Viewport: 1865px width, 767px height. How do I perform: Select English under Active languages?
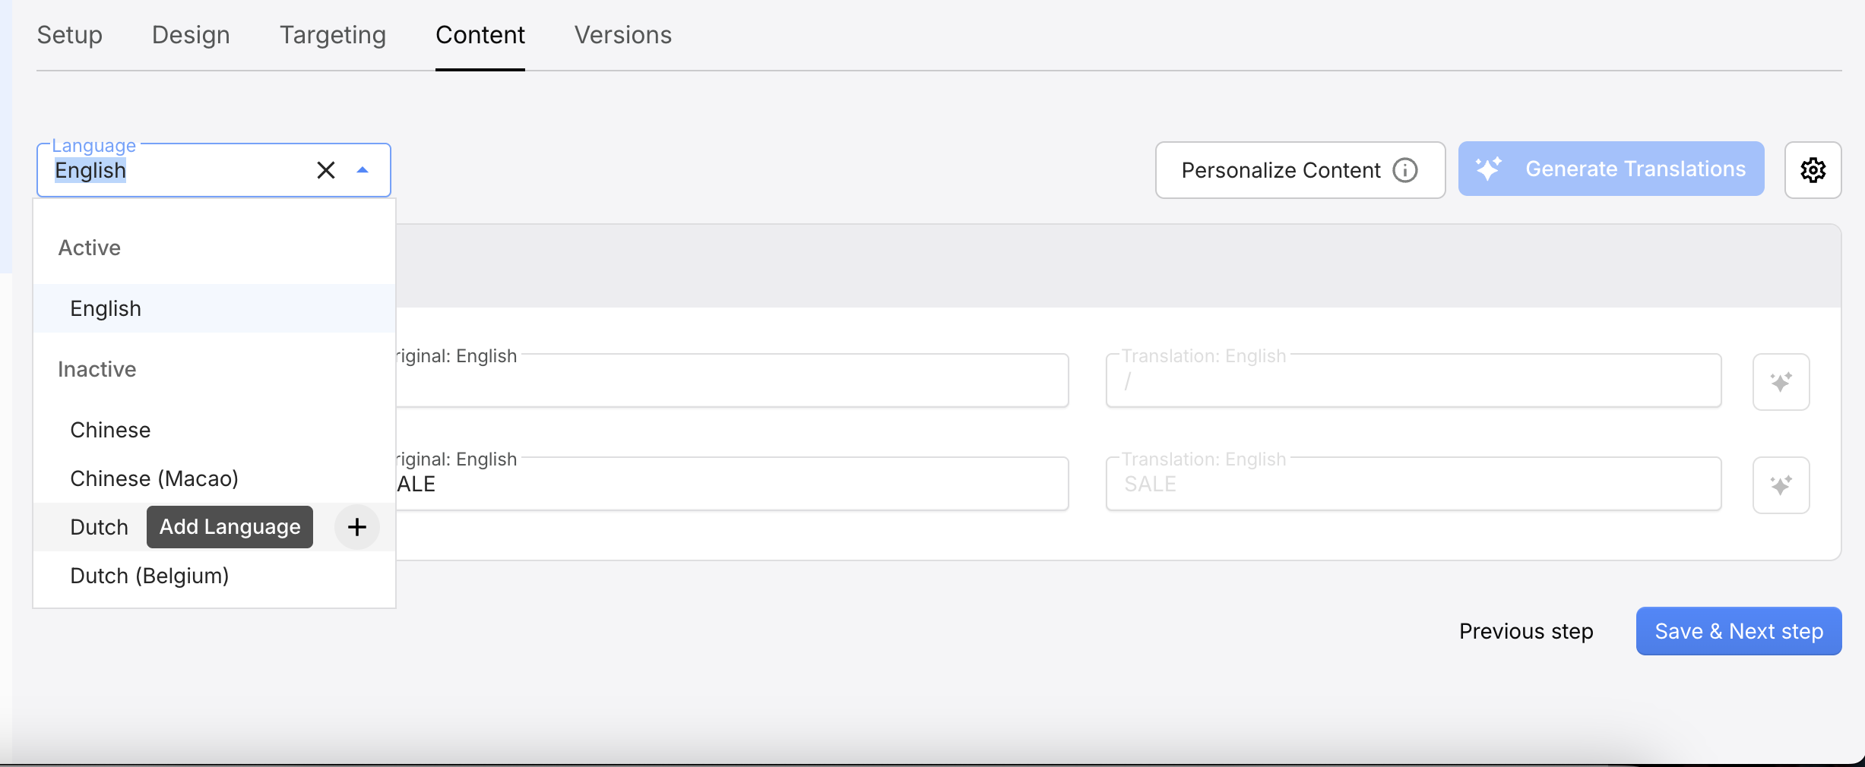pyautogui.click(x=106, y=308)
